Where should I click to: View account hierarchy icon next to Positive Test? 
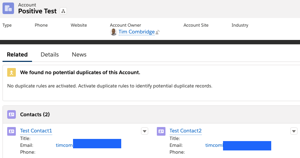coord(63,11)
